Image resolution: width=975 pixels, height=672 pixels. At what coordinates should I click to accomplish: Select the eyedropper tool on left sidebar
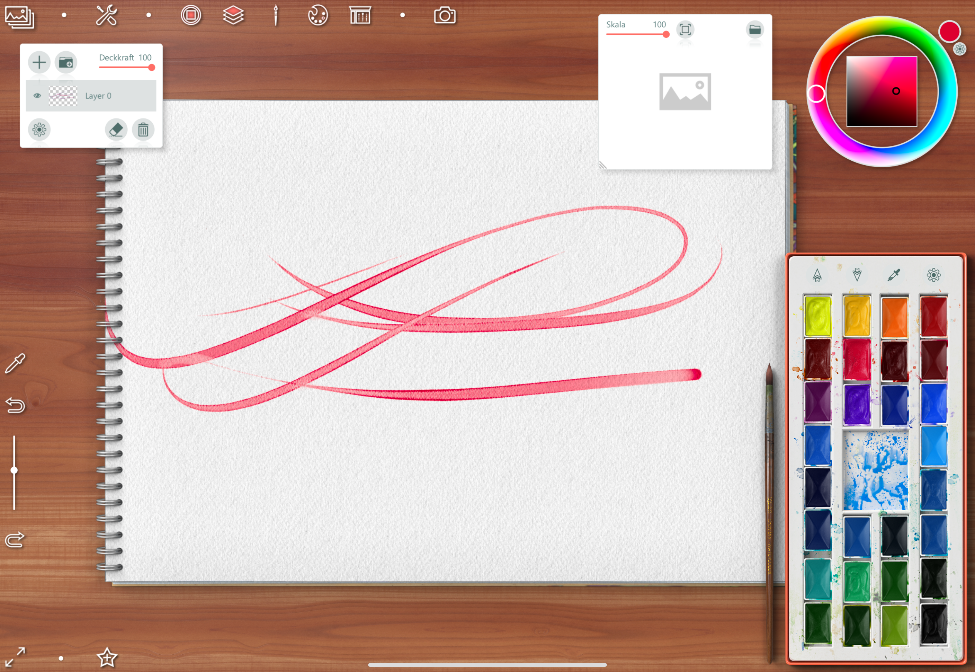(x=15, y=364)
